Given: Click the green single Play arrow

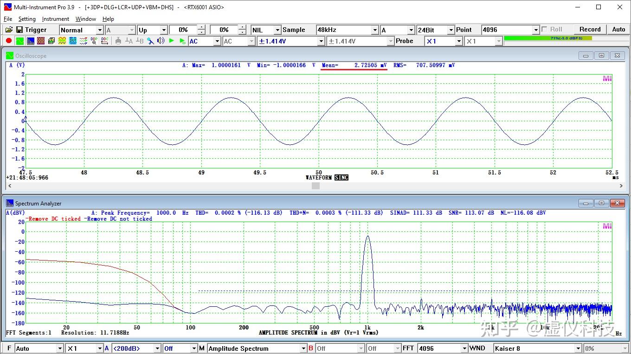Looking at the screenshot, I should point(171,41).
